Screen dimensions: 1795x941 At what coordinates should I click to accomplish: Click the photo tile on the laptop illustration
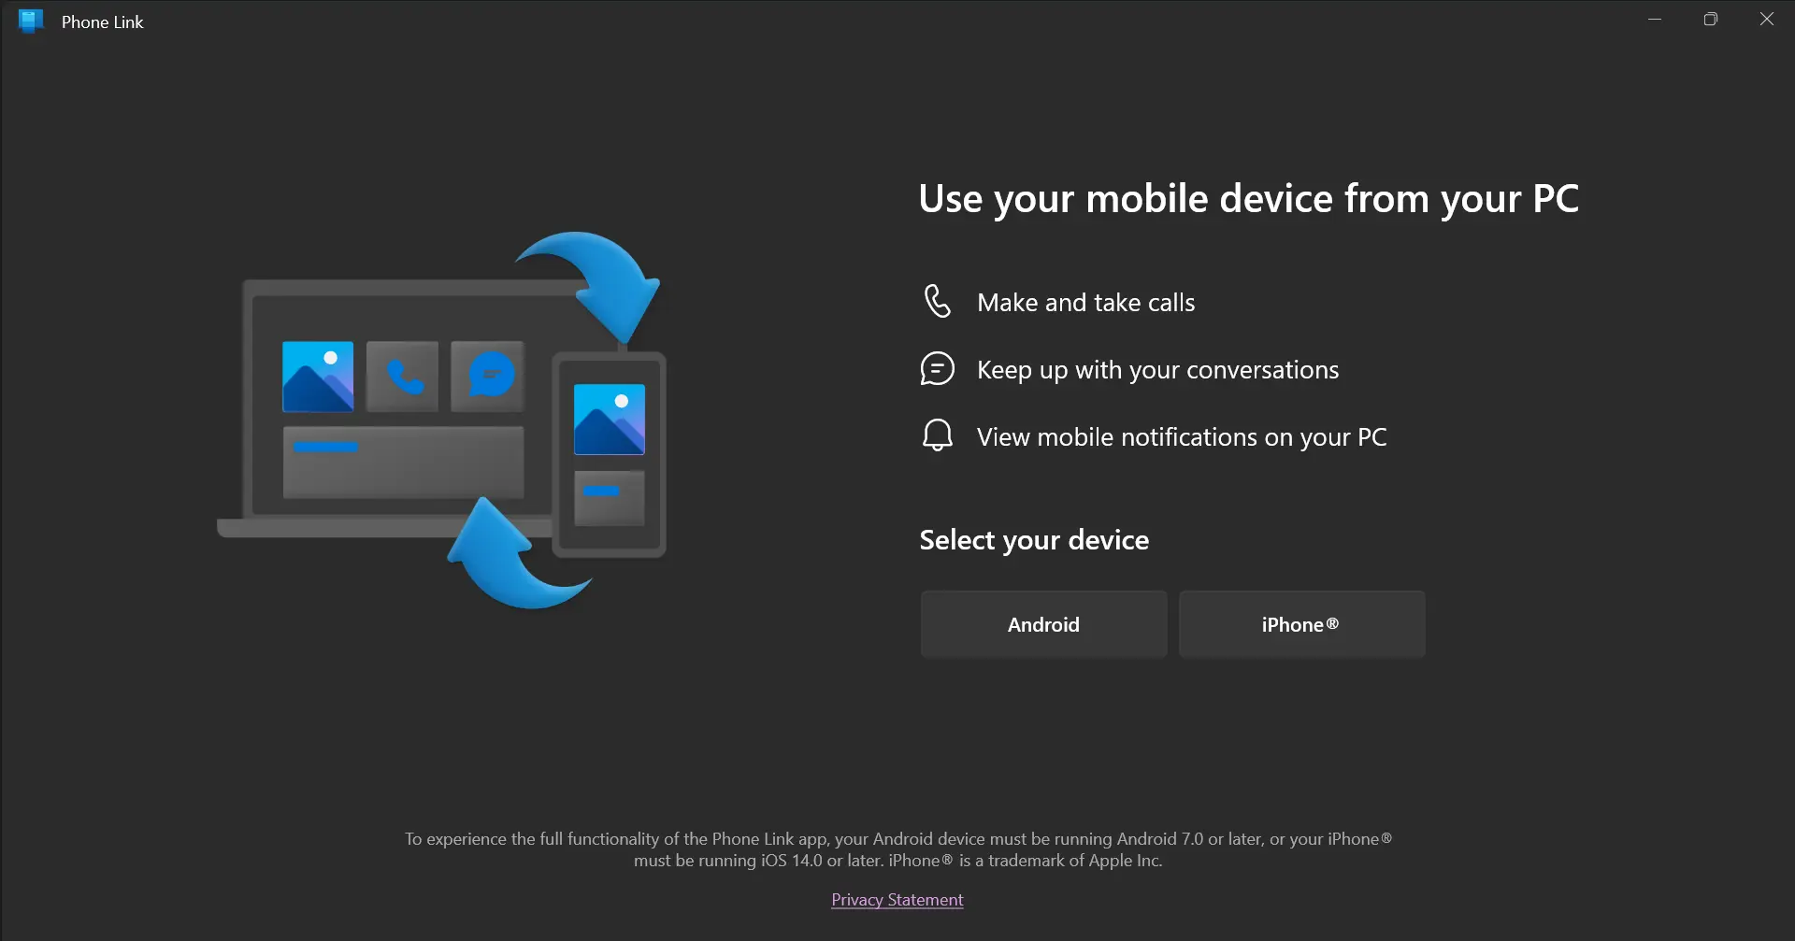click(318, 377)
